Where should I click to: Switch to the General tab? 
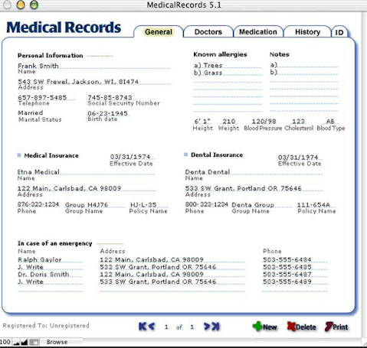[159, 32]
